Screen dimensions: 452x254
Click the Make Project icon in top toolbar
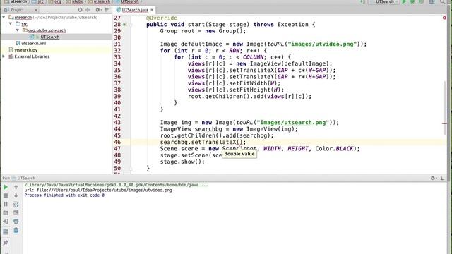pyautogui.click(x=362, y=1)
